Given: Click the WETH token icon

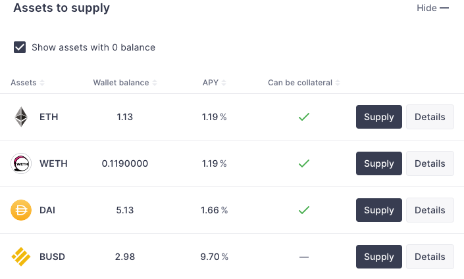Looking at the screenshot, I should 21,163.
